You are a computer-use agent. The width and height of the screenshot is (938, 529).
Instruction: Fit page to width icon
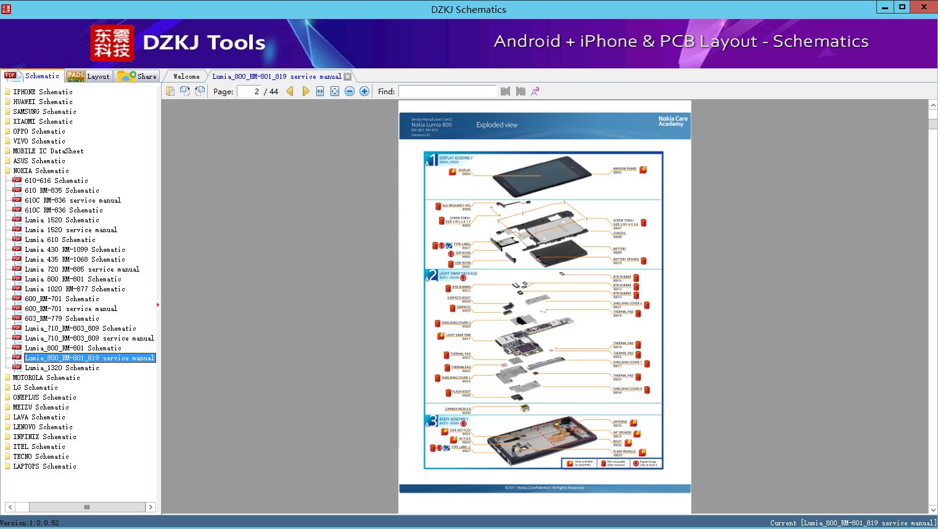[320, 91]
